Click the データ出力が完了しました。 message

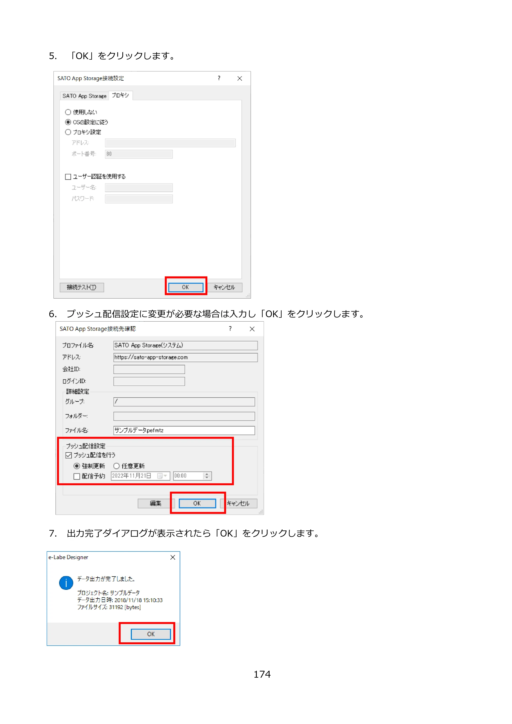tap(106, 579)
